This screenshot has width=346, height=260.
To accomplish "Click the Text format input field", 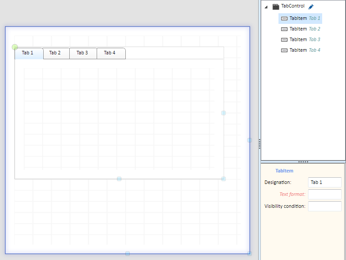I will [x=325, y=195].
